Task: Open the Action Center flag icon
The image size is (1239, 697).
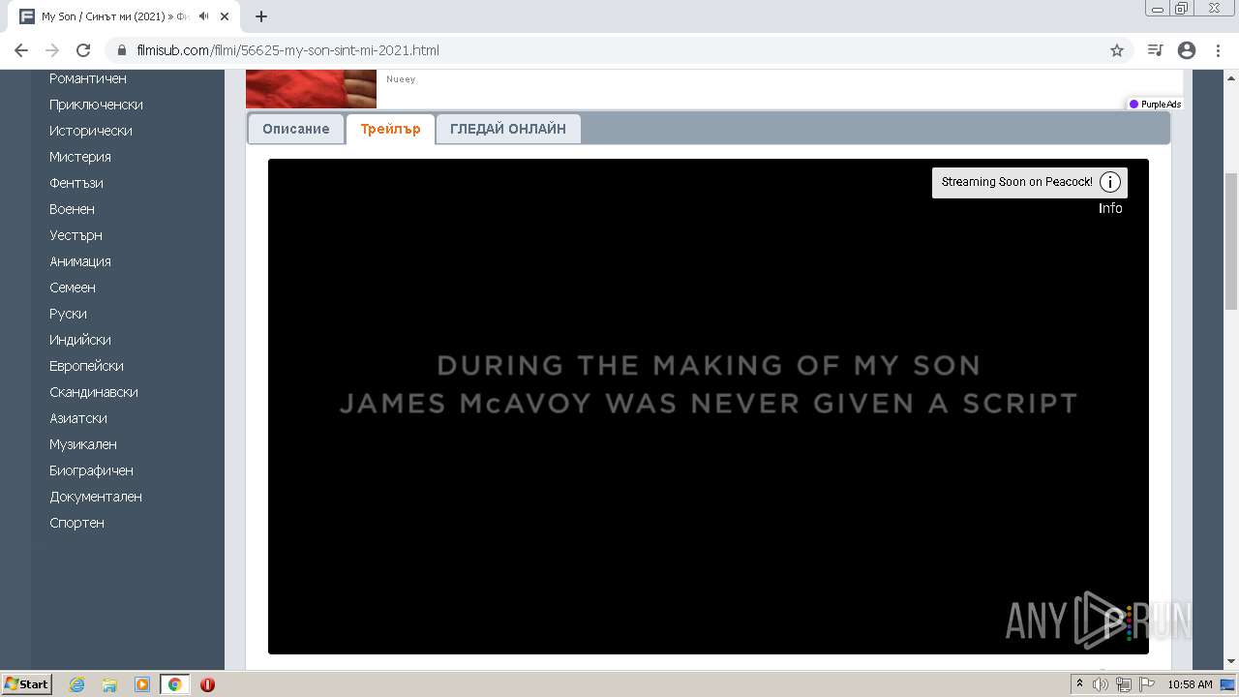Action: pyautogui.click(x=1147, y=684)
